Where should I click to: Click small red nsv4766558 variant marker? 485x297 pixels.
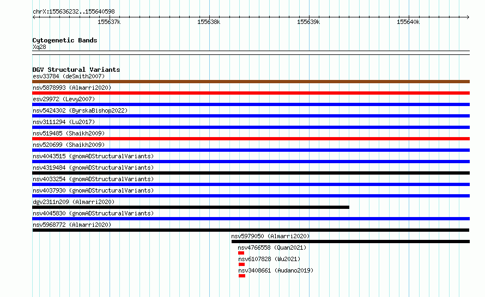click(x=241, y=253)
